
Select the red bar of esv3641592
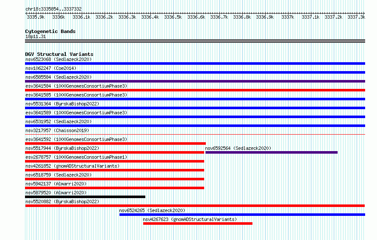[x=115, y=143]
